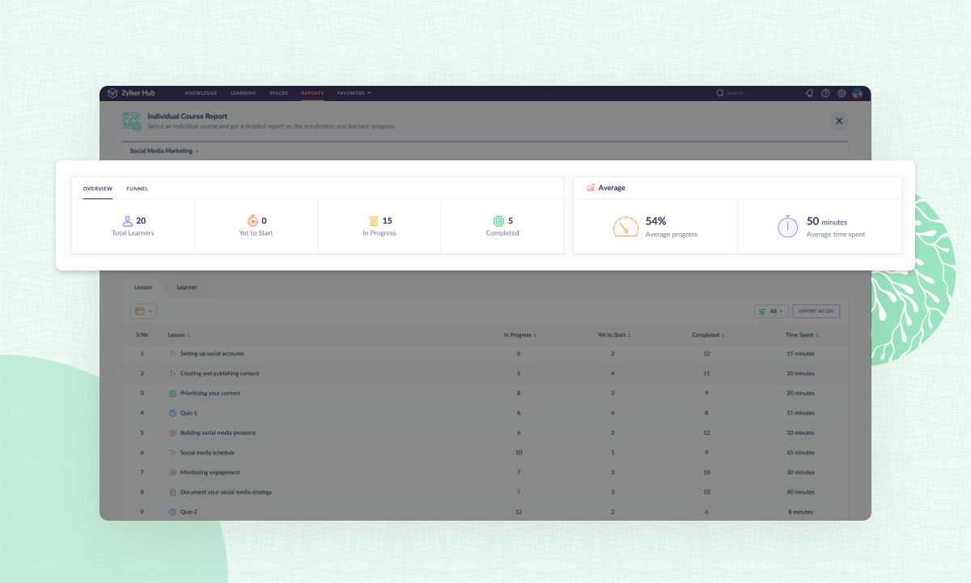Image resolution: width=971 pixels, height=583 pixels.
Task: Click the Total Learners icon
Action: pos(126,220)
